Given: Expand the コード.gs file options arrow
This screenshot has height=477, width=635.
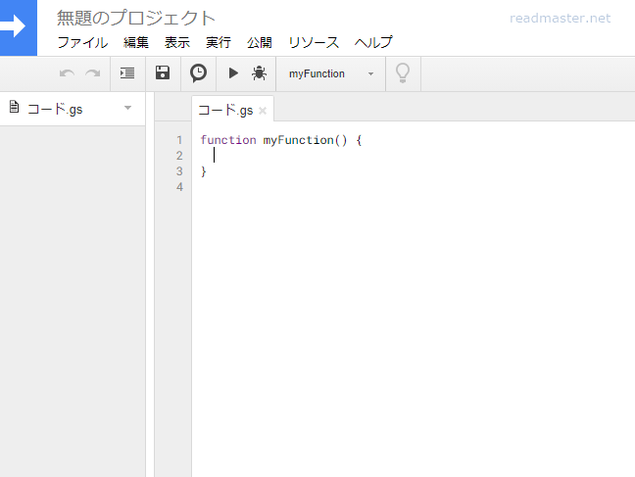Looking at the screenshot, I should (x=127, y=108).
